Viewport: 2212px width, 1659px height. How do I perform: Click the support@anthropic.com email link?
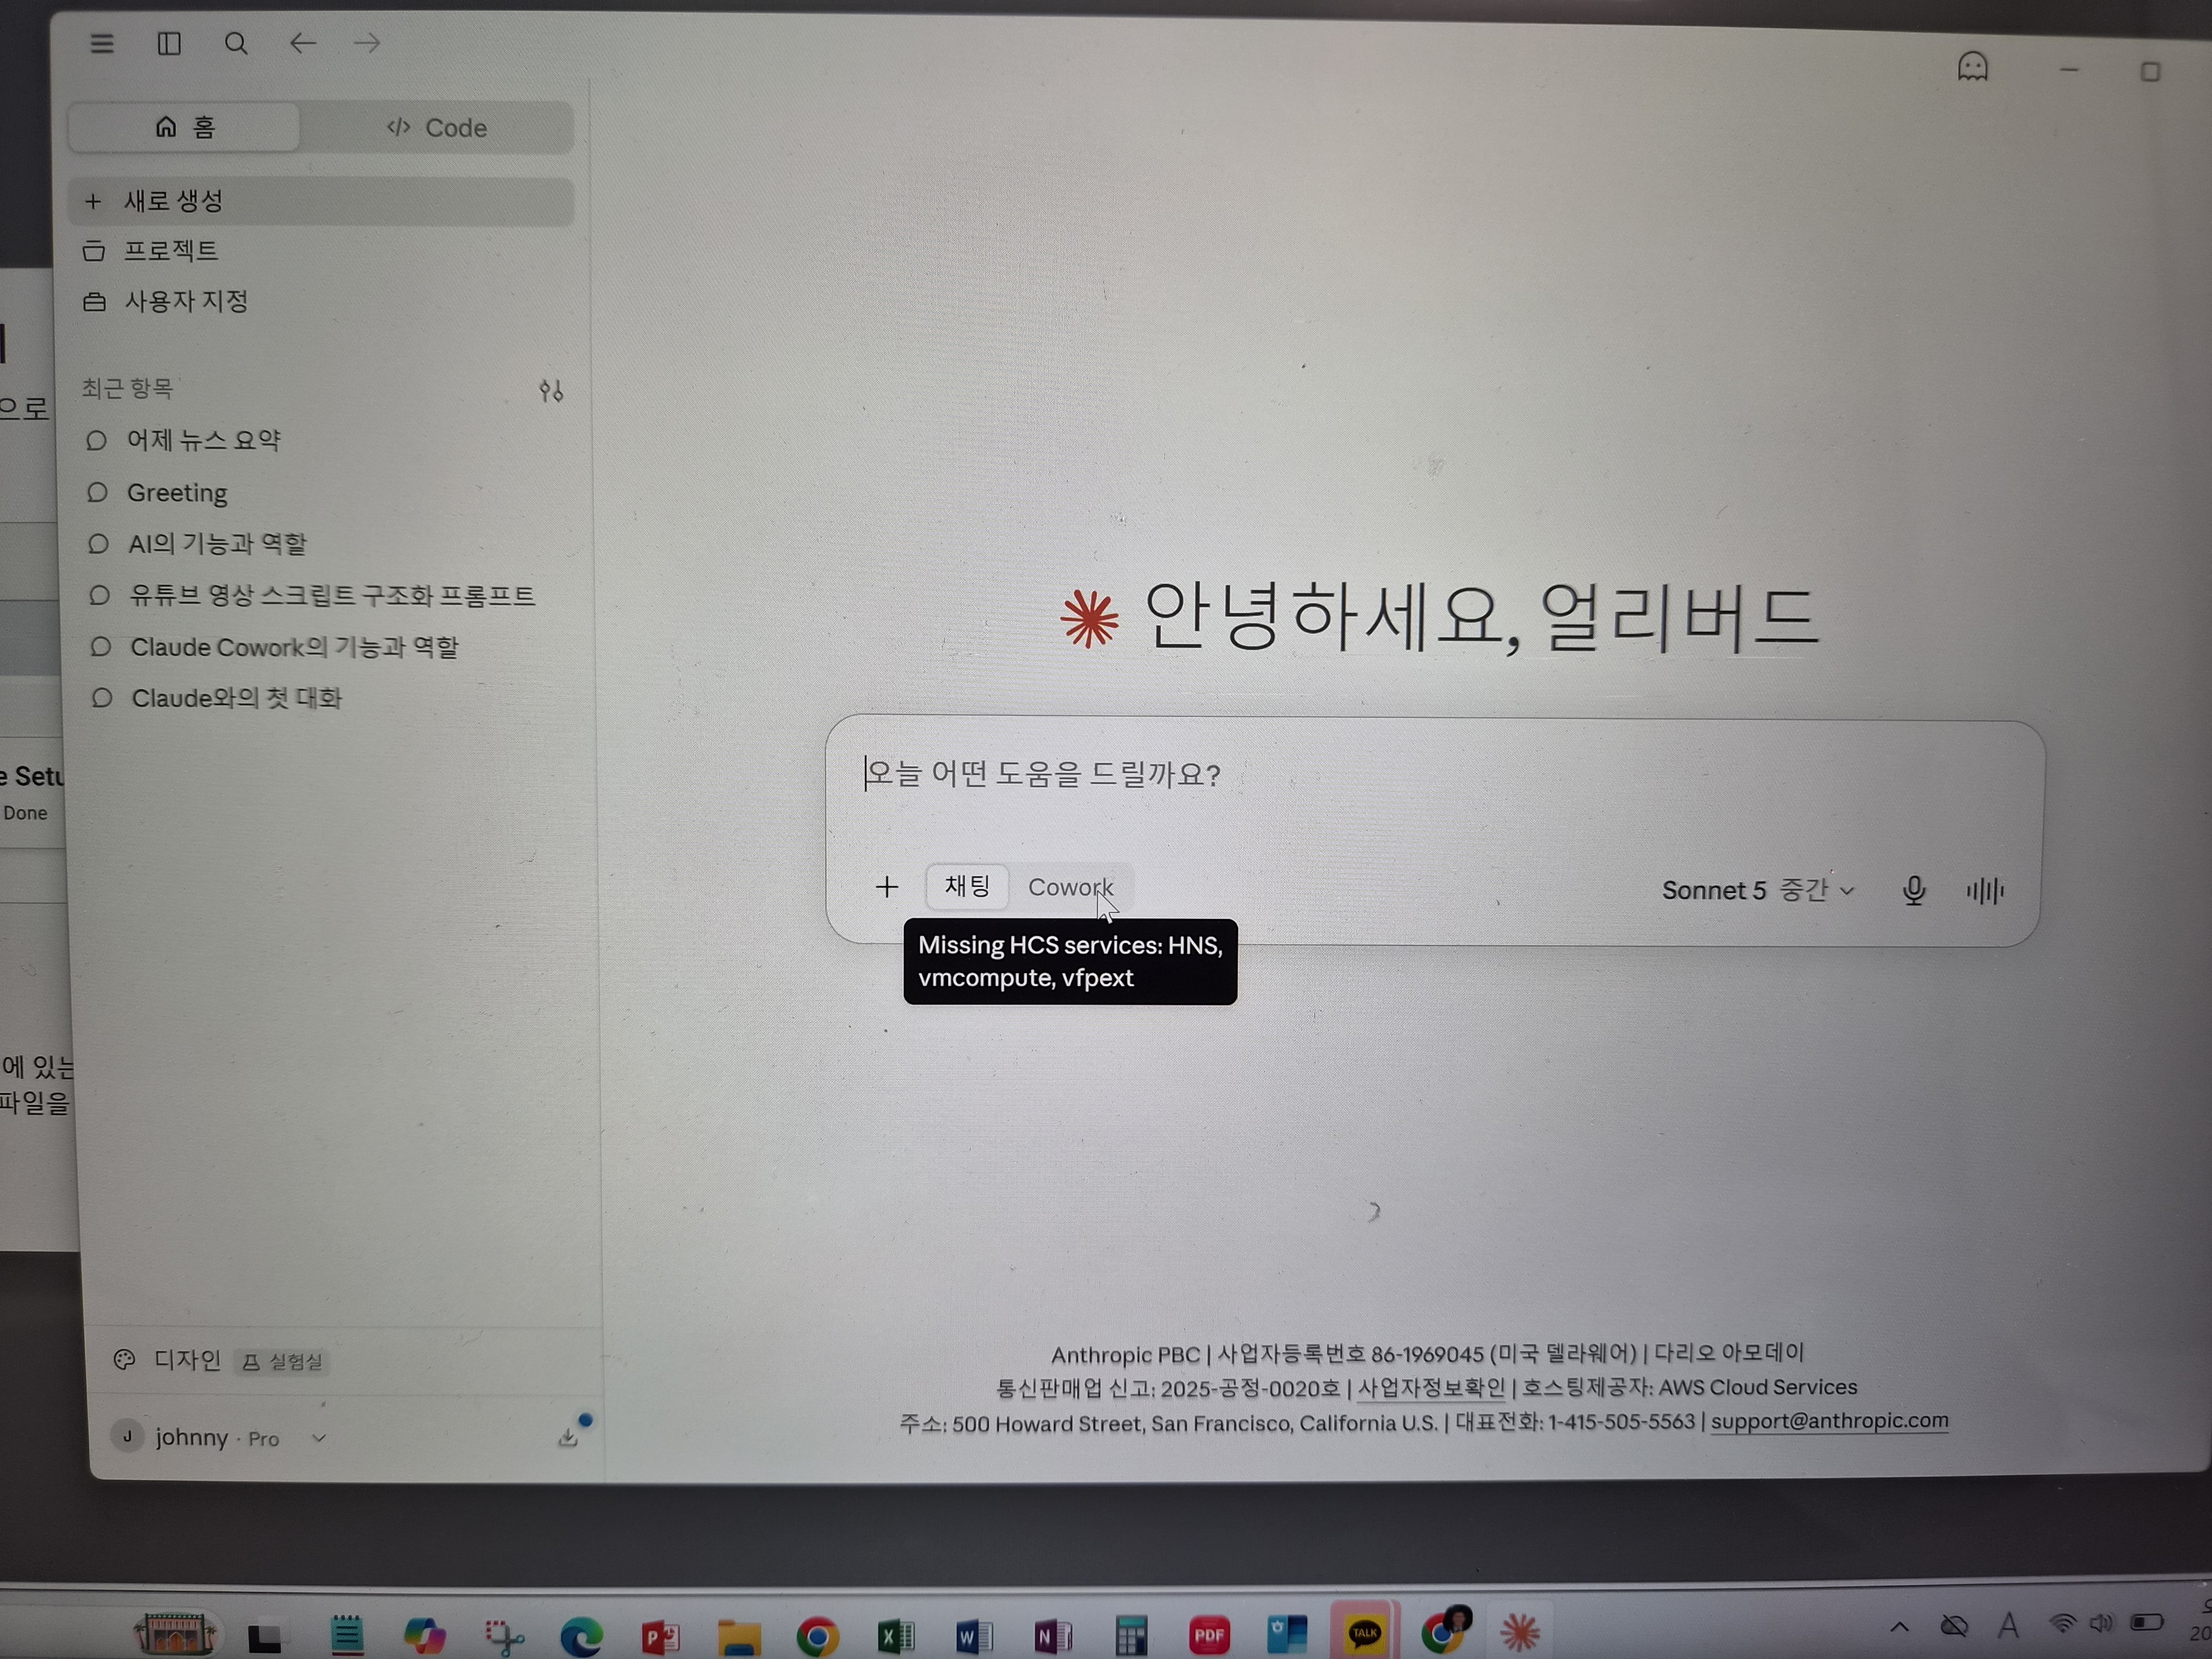point(1830,1421)
